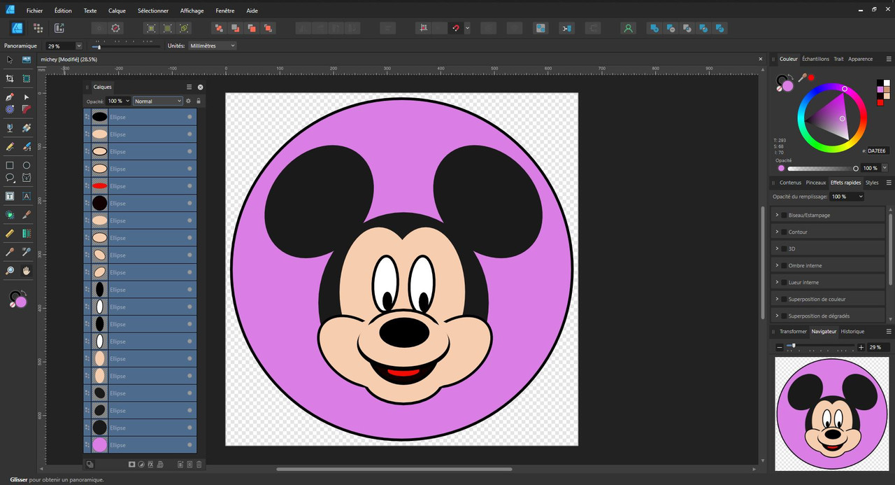Toggle visibility of the topmost black Ellipse layer
895x485 pixels.
[x=189, y=117]
